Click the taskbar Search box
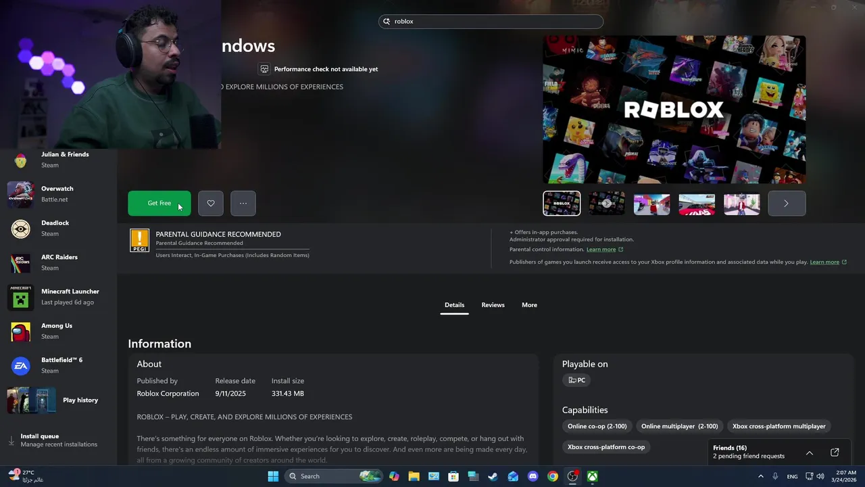This screenshot has width=865, height=487. (x=334, y=476)
